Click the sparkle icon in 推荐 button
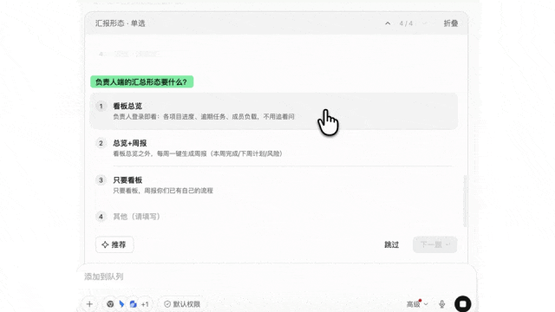The width and height of the screenshot is (555, 312). click(105, 244)
